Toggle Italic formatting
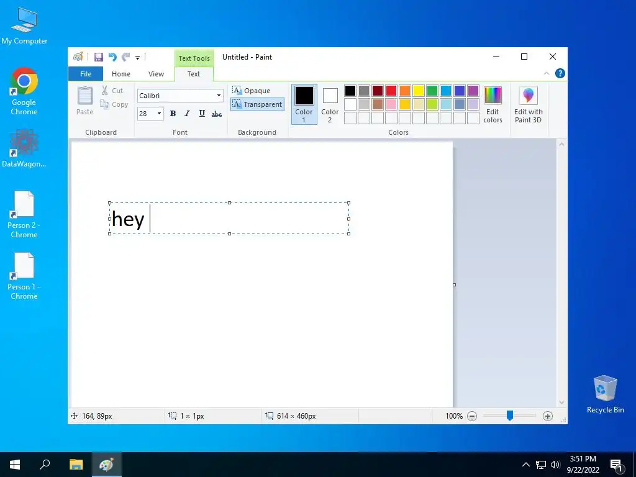The image size is (636, 477). point(187,114)
